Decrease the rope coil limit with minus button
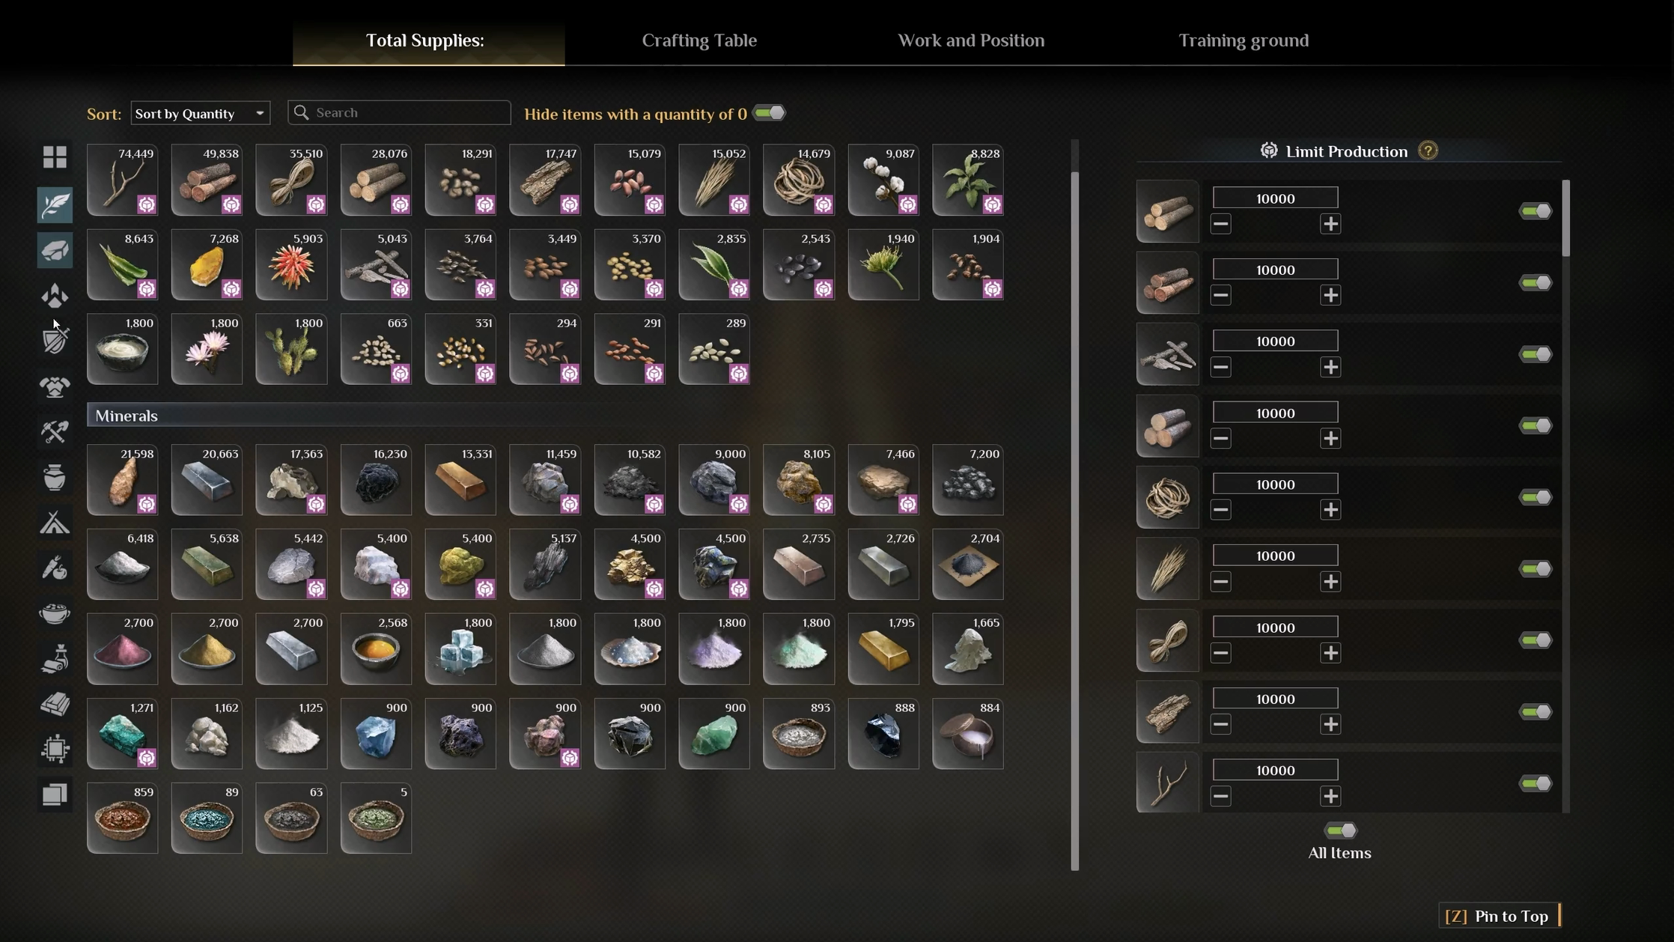Screen dimensions: 1674x942 tap(1220, 510)
